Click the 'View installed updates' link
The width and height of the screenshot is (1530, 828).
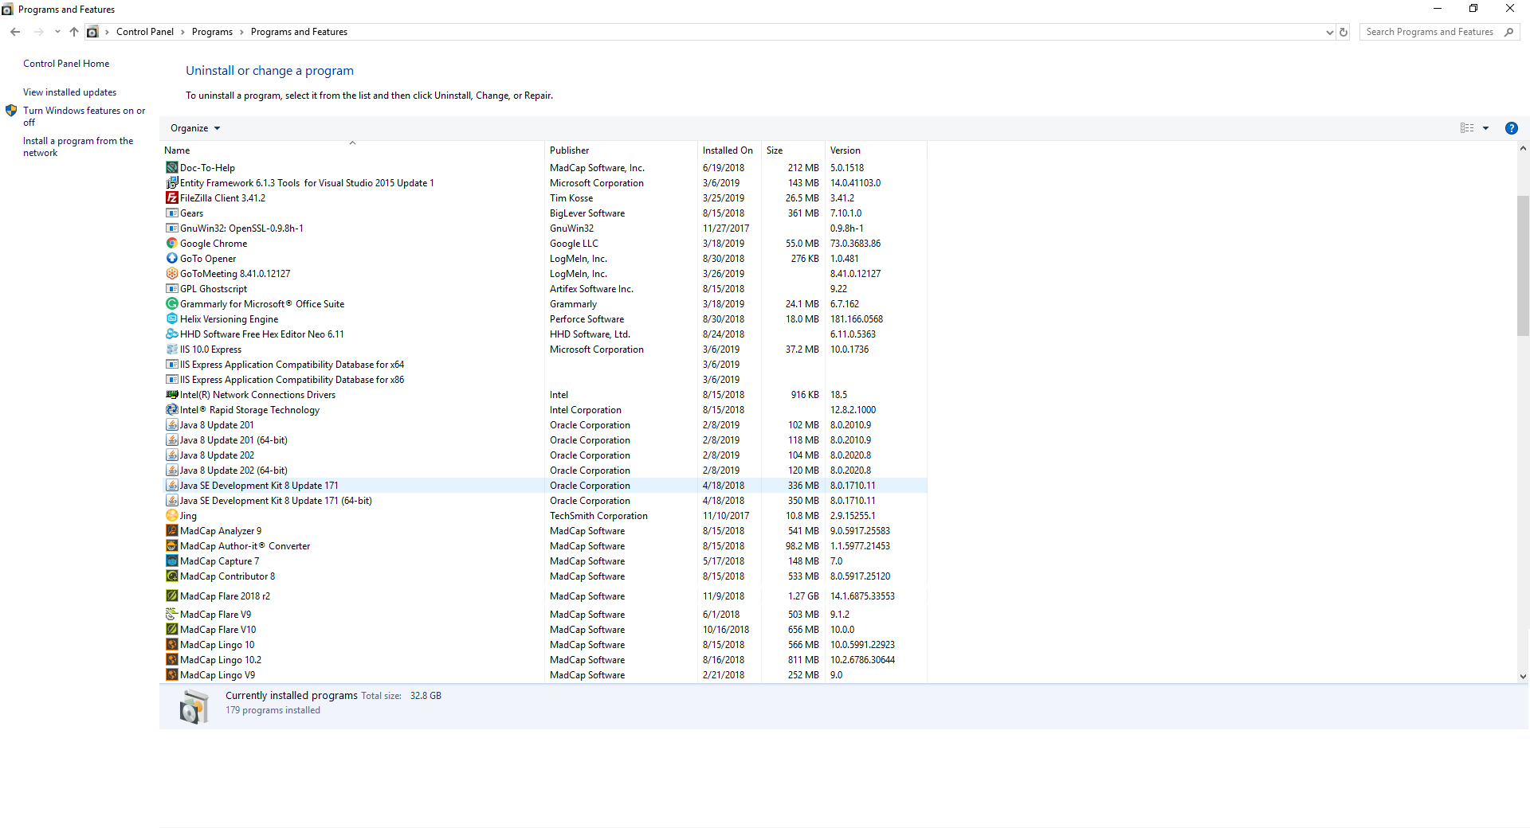click(x=69, y=92)
